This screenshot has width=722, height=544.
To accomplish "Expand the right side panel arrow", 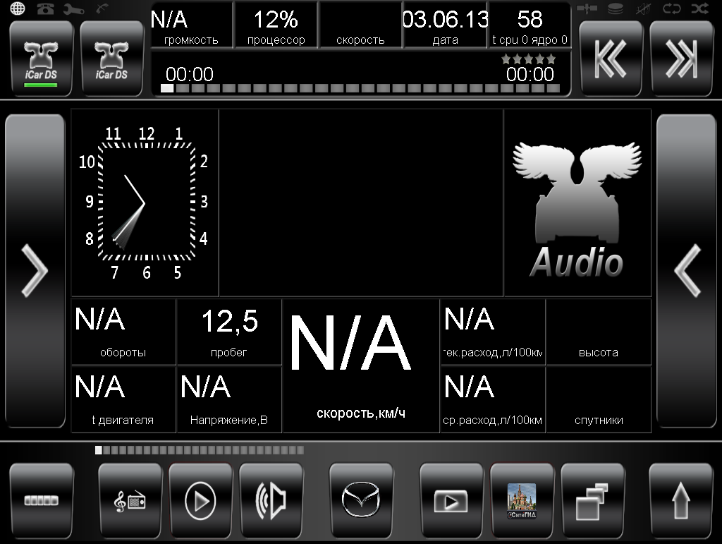I will click(x=687, y=271).
